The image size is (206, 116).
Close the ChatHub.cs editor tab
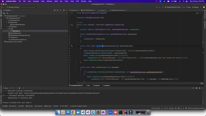click(x=107, y=10)
